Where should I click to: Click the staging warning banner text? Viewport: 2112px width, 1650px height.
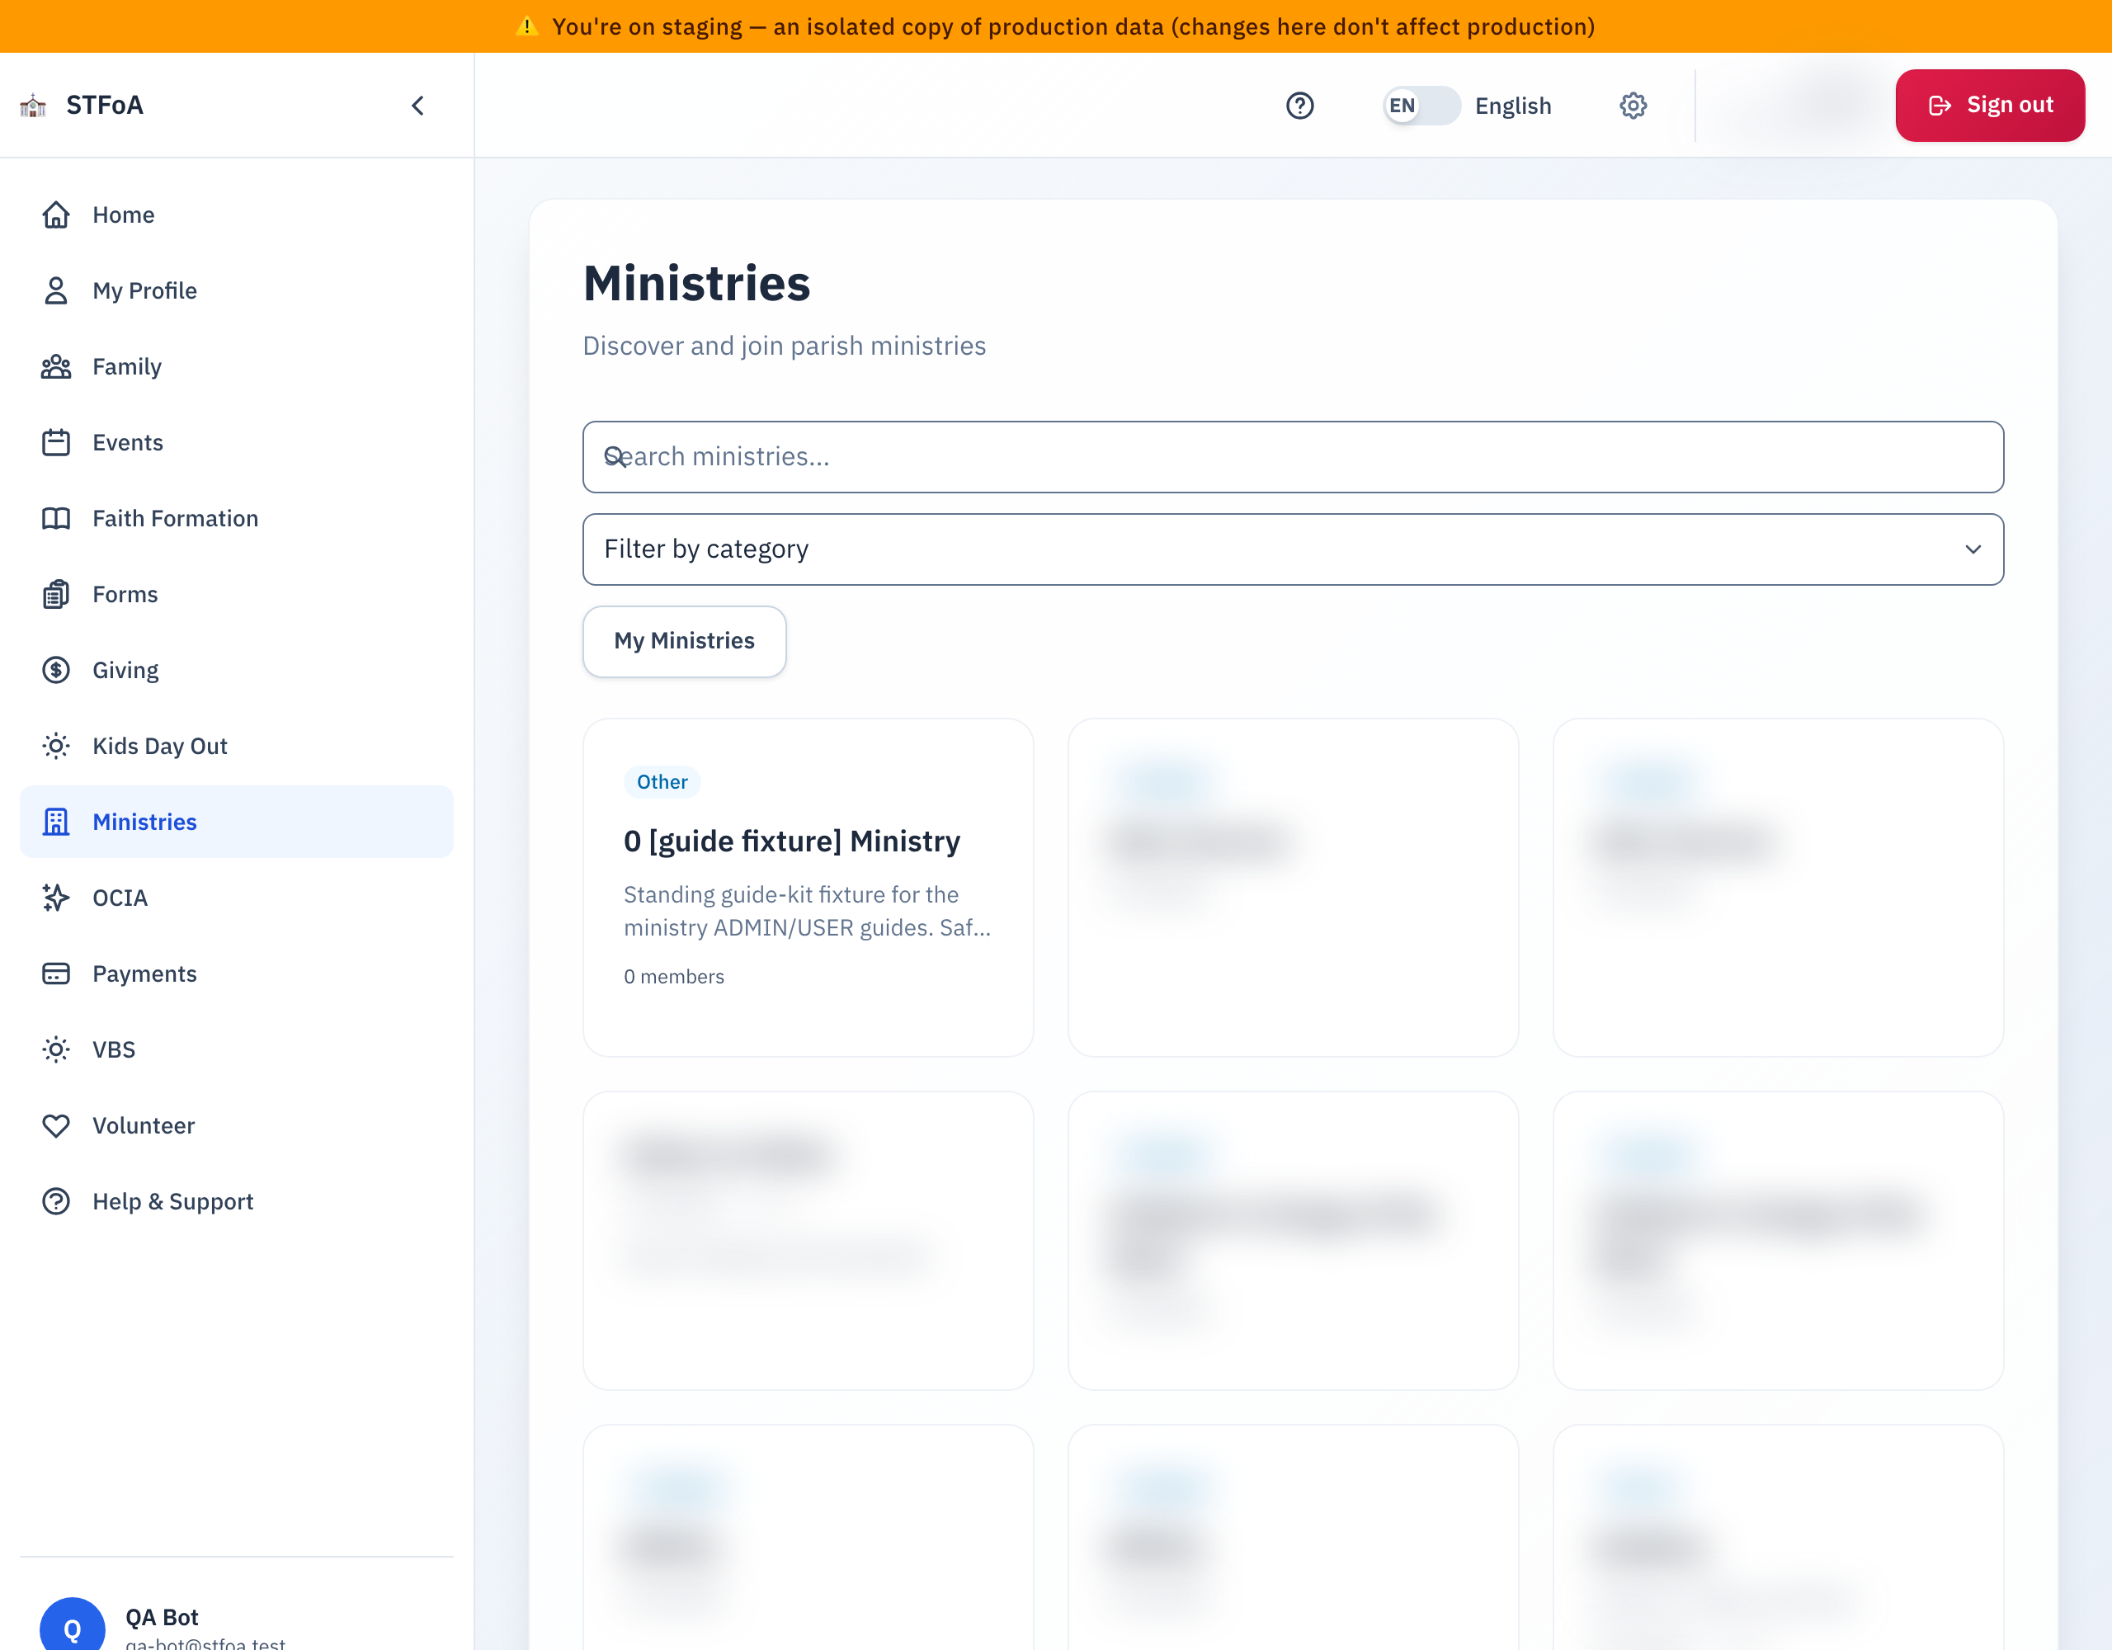tap(1073, 26)
